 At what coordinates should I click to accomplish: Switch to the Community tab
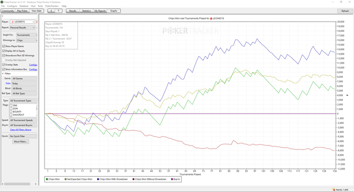(8, 11)
